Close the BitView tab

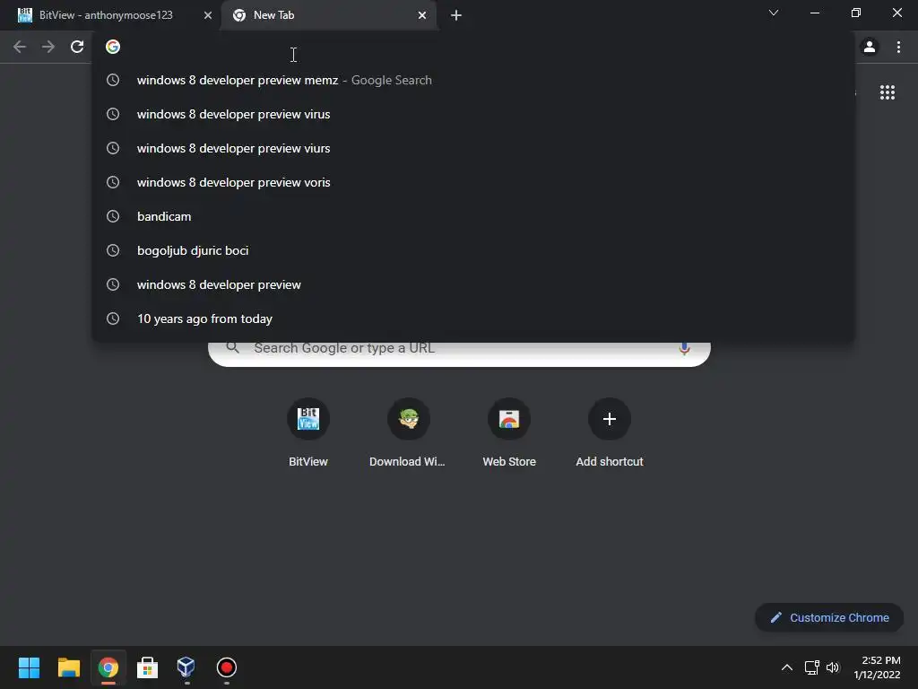(x=207, y=15)
